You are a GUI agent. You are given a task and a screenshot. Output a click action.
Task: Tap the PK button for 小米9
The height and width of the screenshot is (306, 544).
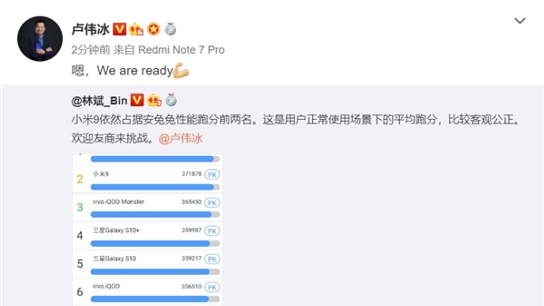coord(212,175)
